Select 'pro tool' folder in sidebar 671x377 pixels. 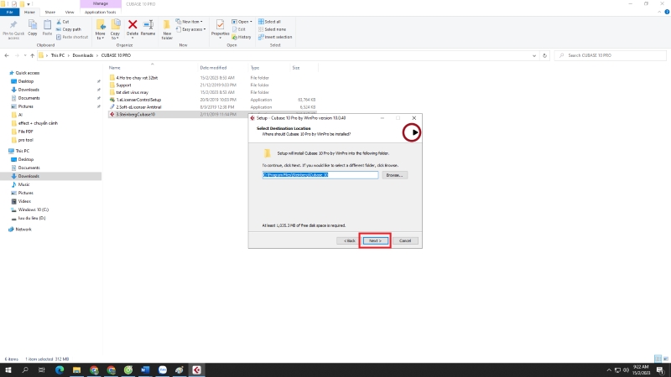point(25,140)
